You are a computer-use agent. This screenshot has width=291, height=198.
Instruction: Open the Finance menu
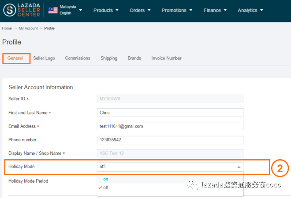pos(215,10)
